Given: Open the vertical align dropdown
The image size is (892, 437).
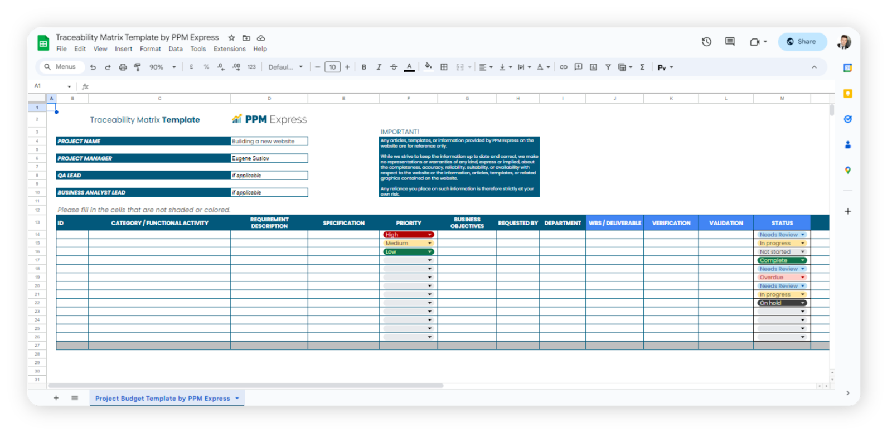Looking at the screenshot, I should 505,67.
